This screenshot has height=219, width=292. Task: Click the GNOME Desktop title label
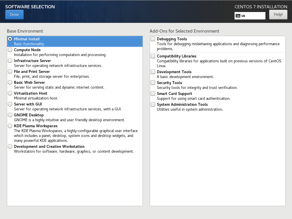coord(29,115)
